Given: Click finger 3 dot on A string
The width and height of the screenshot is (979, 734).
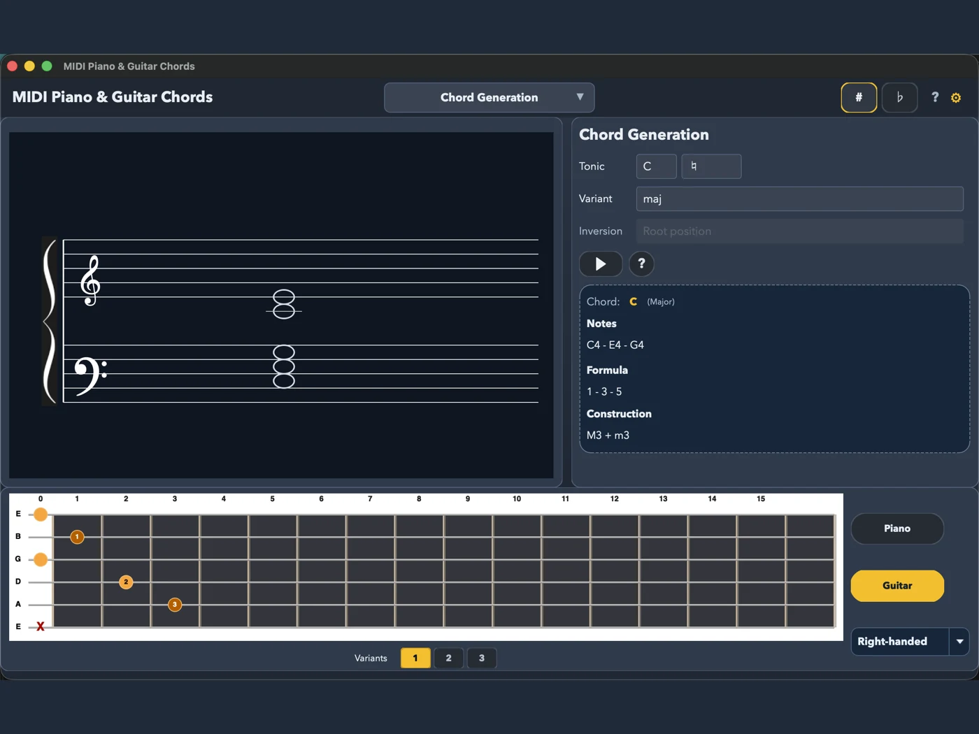Looking at the screenshot, I should tap(175, 604).
